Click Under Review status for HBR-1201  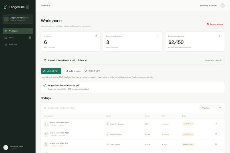[x=188, y=134]
